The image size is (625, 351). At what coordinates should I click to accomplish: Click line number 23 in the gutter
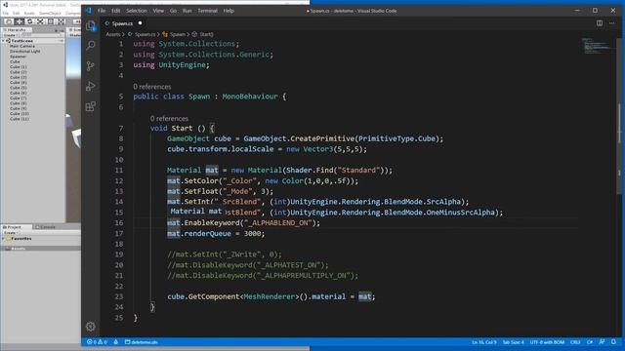(x=119, y=296)
